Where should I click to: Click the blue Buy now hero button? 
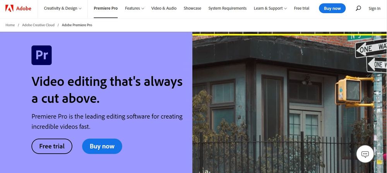pyautogui.click(x=102, y=146)
